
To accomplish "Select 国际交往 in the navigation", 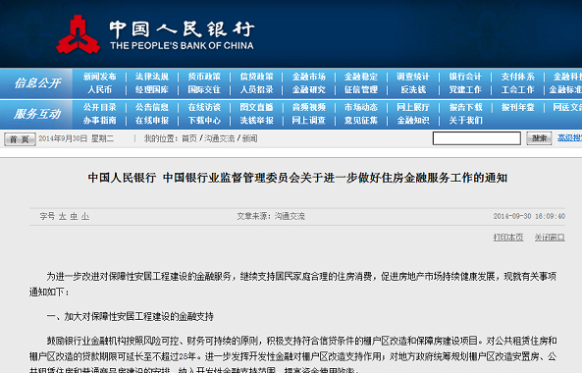I will [x=204, y=90].
